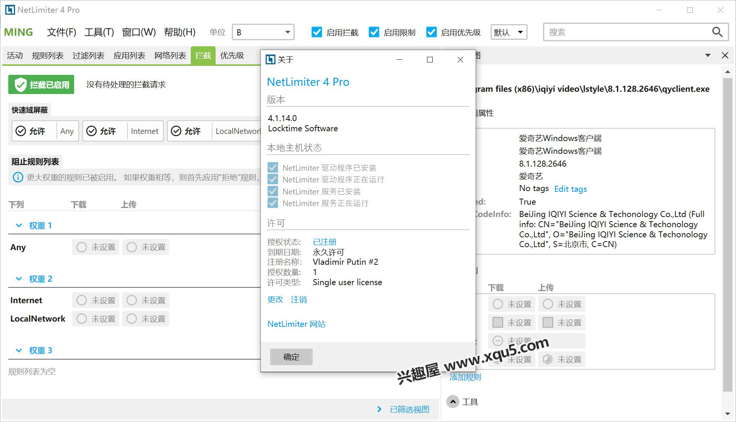736x422 pixels.
Task: Switch to the 优先级 tab
Action: (x=232, y=56)
